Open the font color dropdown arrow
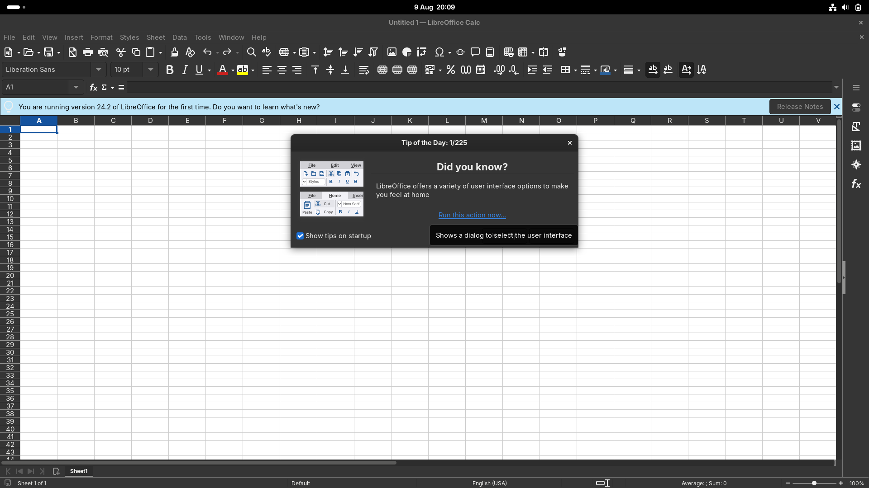 (233, 70)
